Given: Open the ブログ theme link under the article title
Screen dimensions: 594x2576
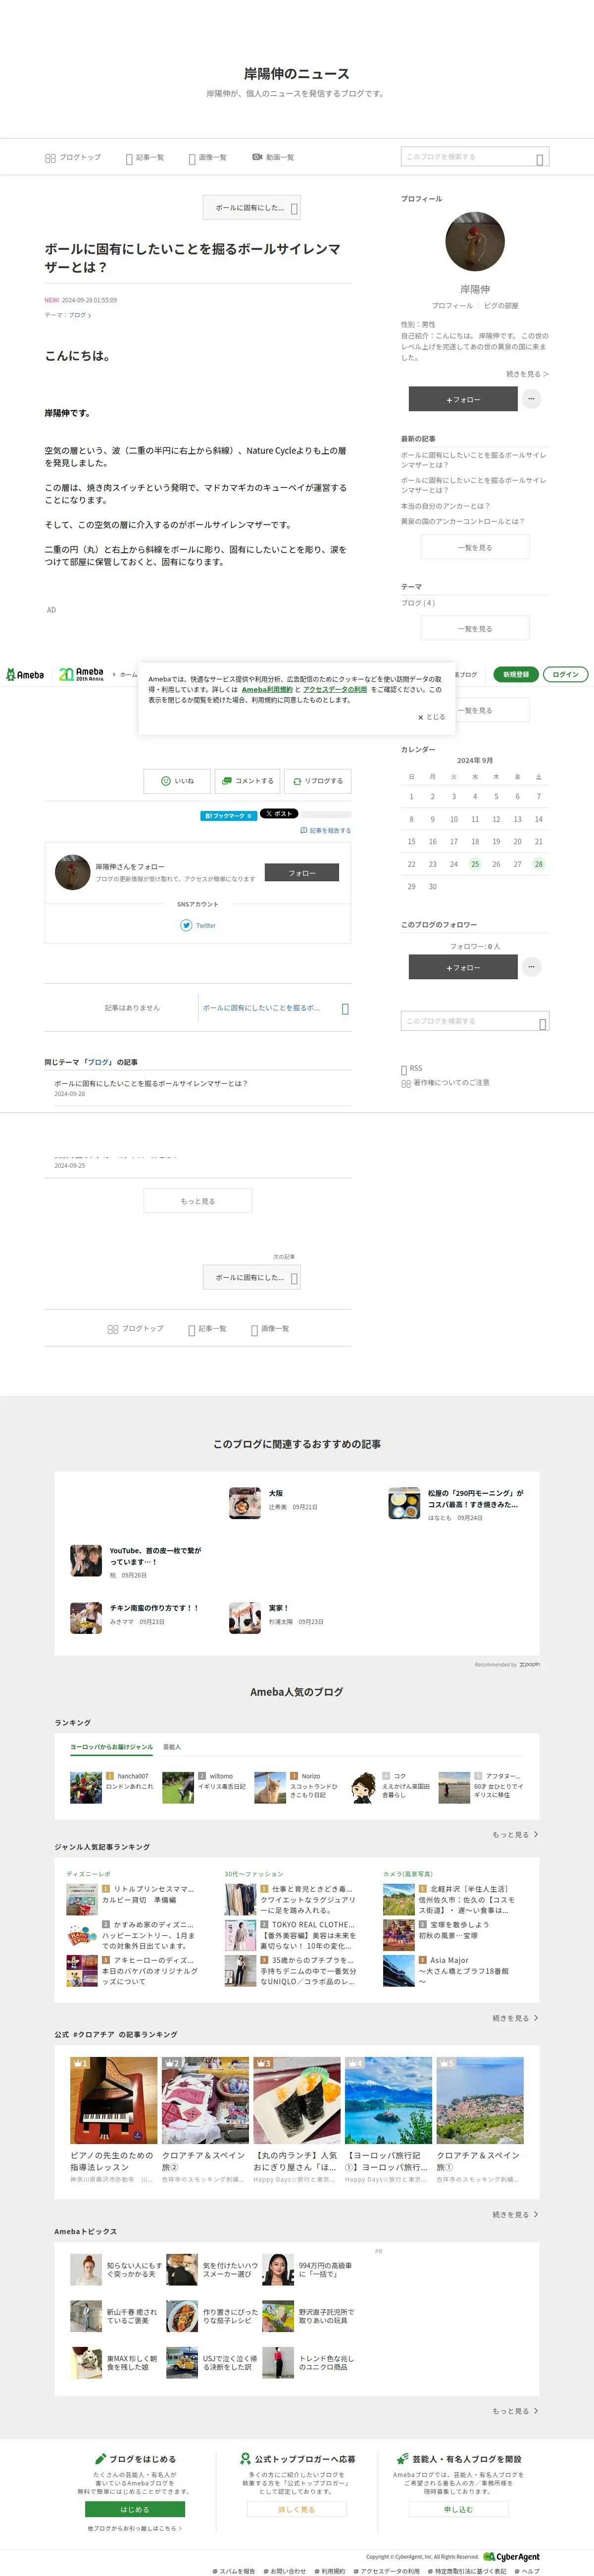Looking at the screenshot, I should (79, 315).
